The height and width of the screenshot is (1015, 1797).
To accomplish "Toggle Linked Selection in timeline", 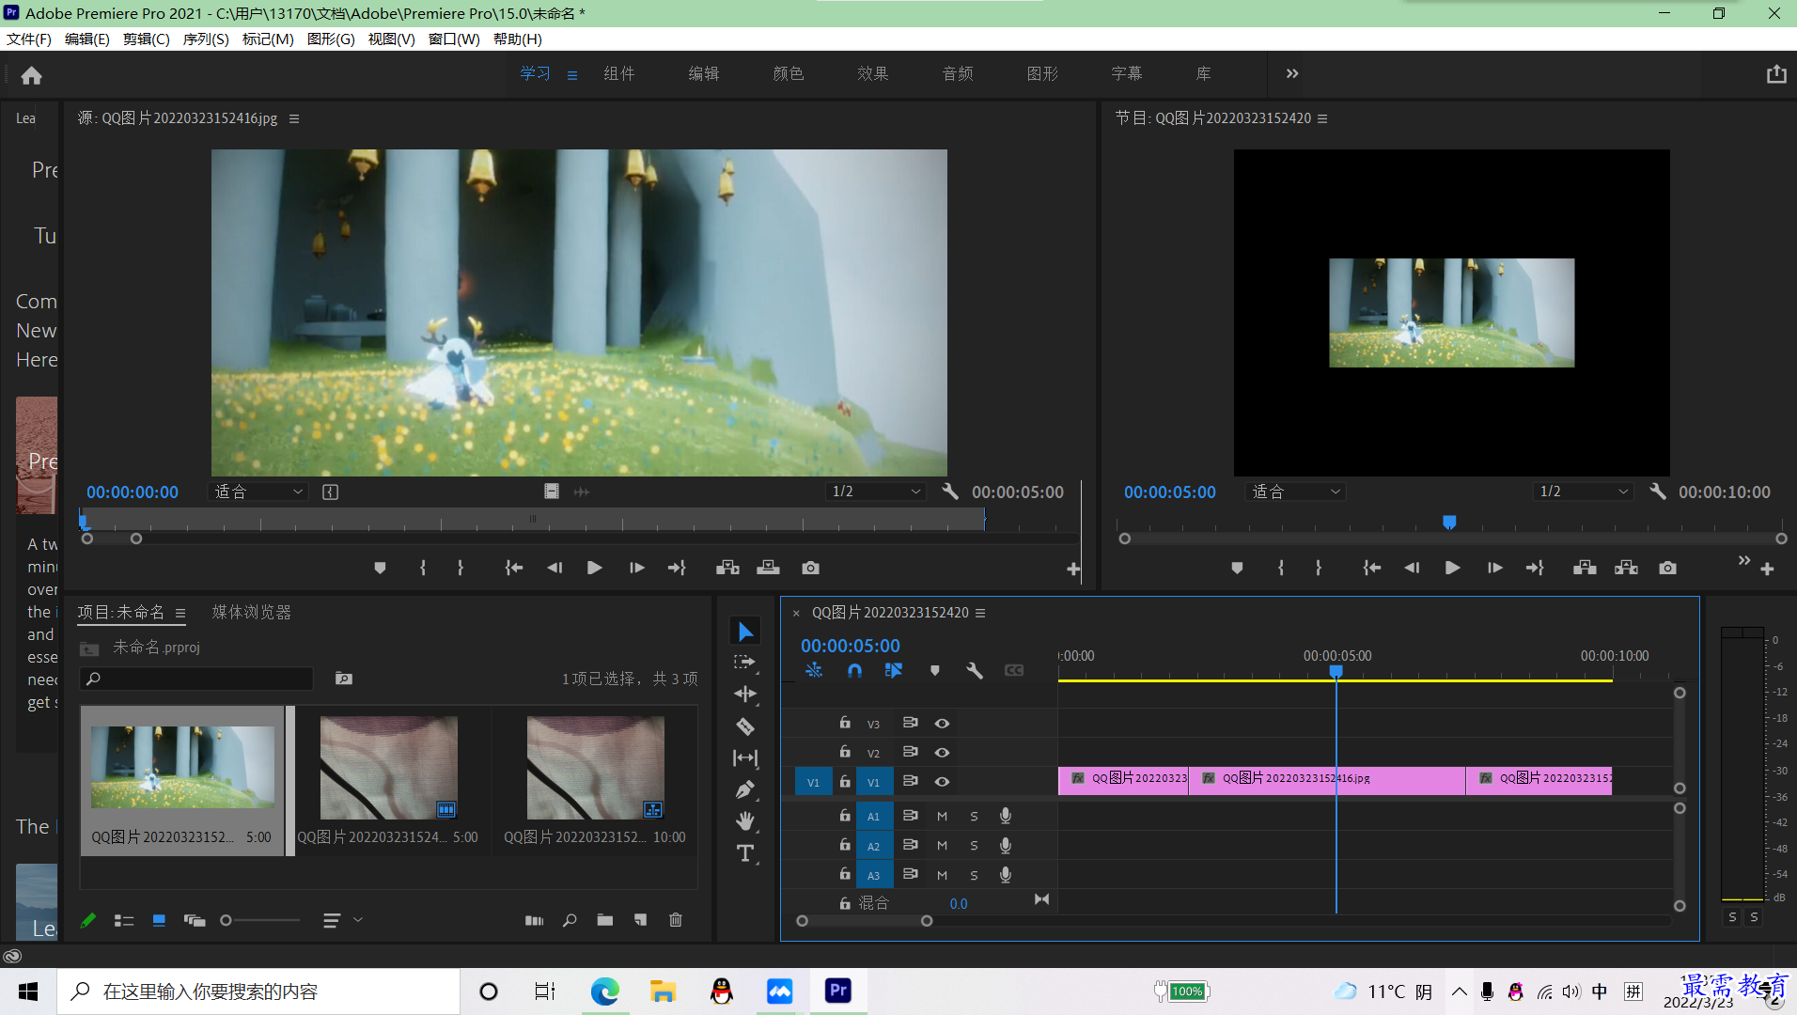I will pos(893,670).
